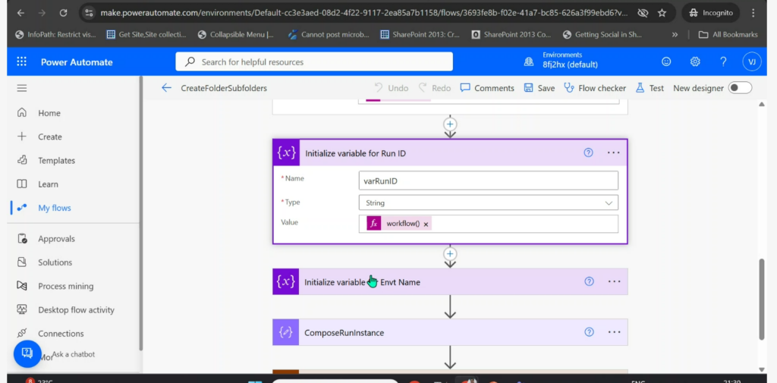The image size is (777, 383).
Task: Open the settings gear icon
Action: pos(695,61)
